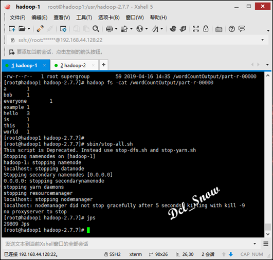Viewport: 273px width, 260px height.
Task: Click the Print toolbar icon
Action: 110,29
